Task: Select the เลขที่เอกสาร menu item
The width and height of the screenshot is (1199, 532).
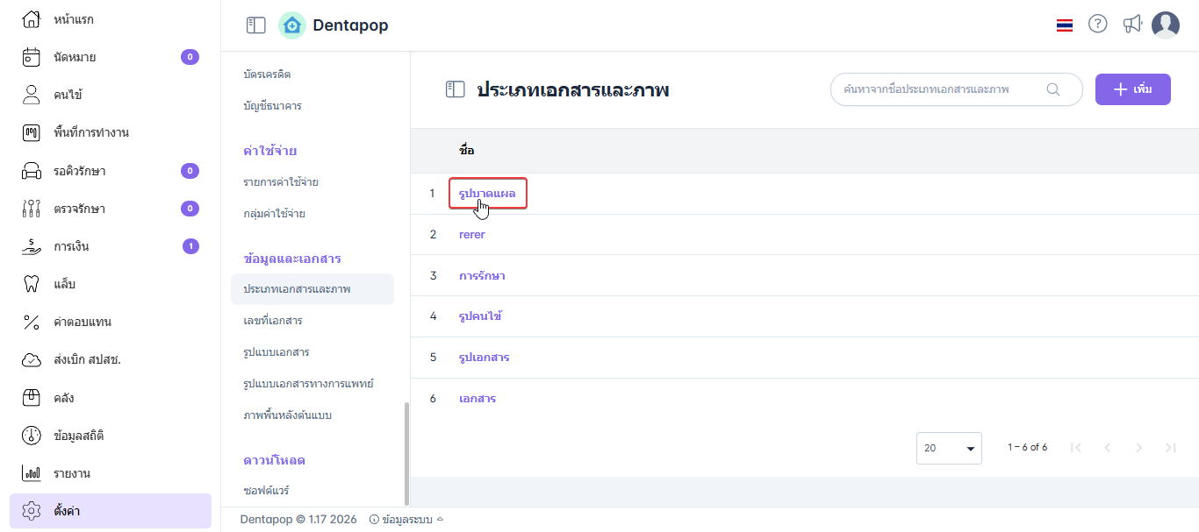Action: (273, 321)
